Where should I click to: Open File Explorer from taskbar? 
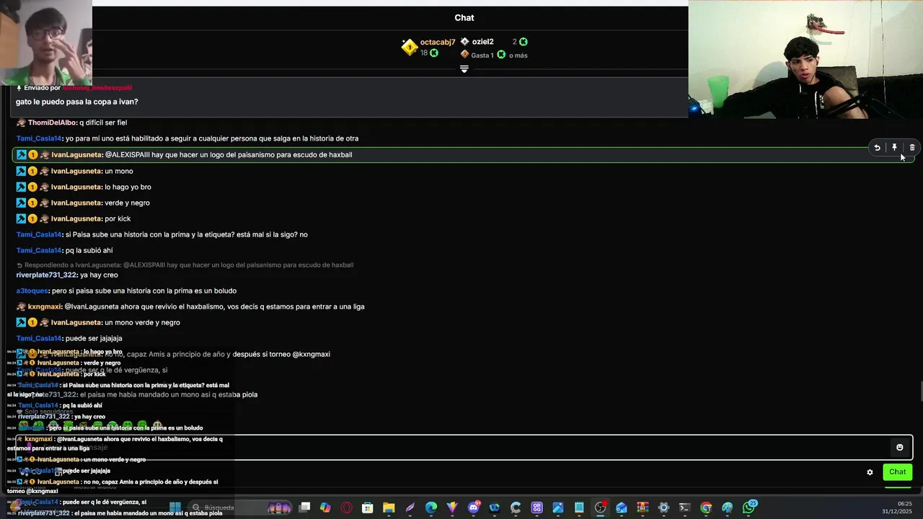tap(388, 507)
